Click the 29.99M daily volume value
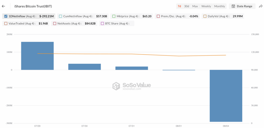This screenshot has width=264, height=128. coord(237,16)
